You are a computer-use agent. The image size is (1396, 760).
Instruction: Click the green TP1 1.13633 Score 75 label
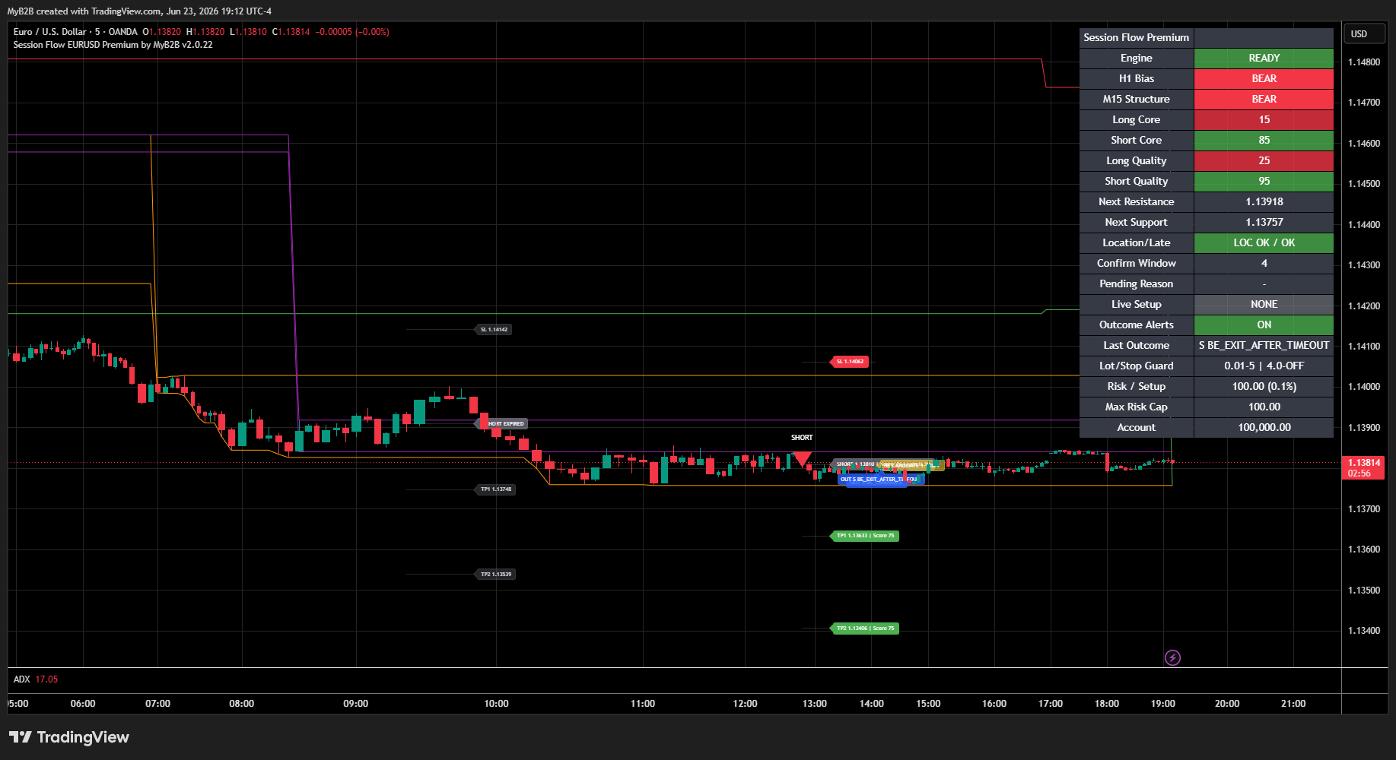pyautogui.click(x=864, y=536)
